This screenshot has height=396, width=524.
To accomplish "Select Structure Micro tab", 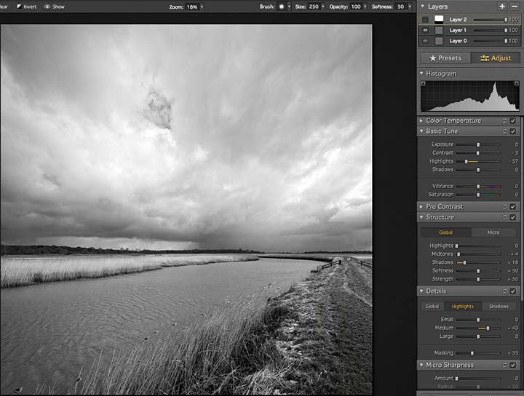I will pos(493,233).
